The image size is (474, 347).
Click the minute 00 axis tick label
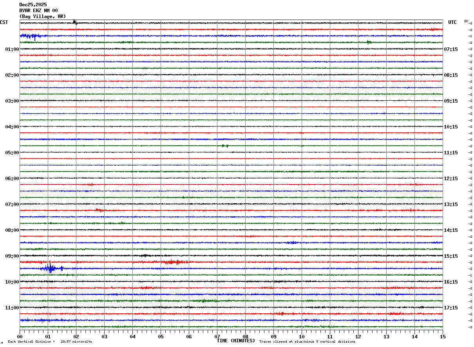tap(20, 336)
